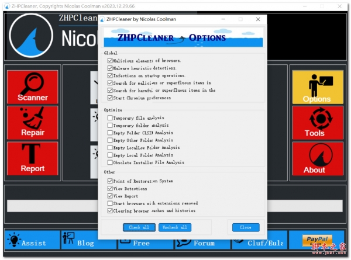The width and height of the screenshot is (351, 260).
Task: Enable Empty Other Folder Analysis
Action: [110, 140]
